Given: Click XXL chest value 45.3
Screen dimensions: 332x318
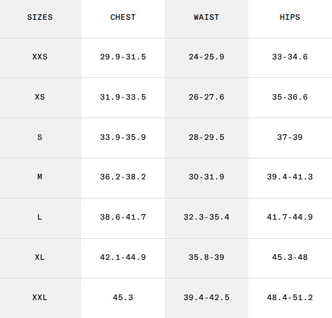Looking at the screenshot, I should [123, 298].
